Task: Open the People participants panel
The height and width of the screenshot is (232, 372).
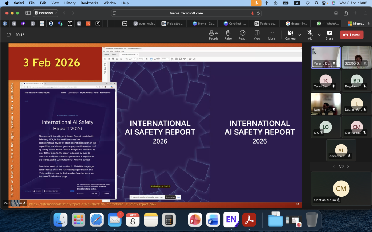Action: pos(214,35)
